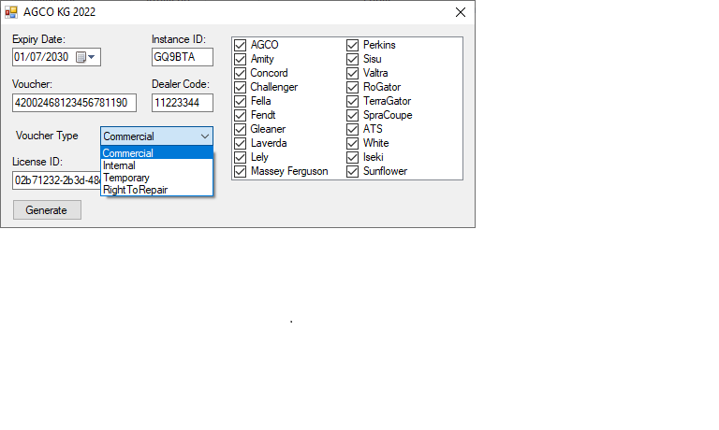Screen dimensions: 719x430
Task: Select Internal from voucher type list
Action: point(120,165)
